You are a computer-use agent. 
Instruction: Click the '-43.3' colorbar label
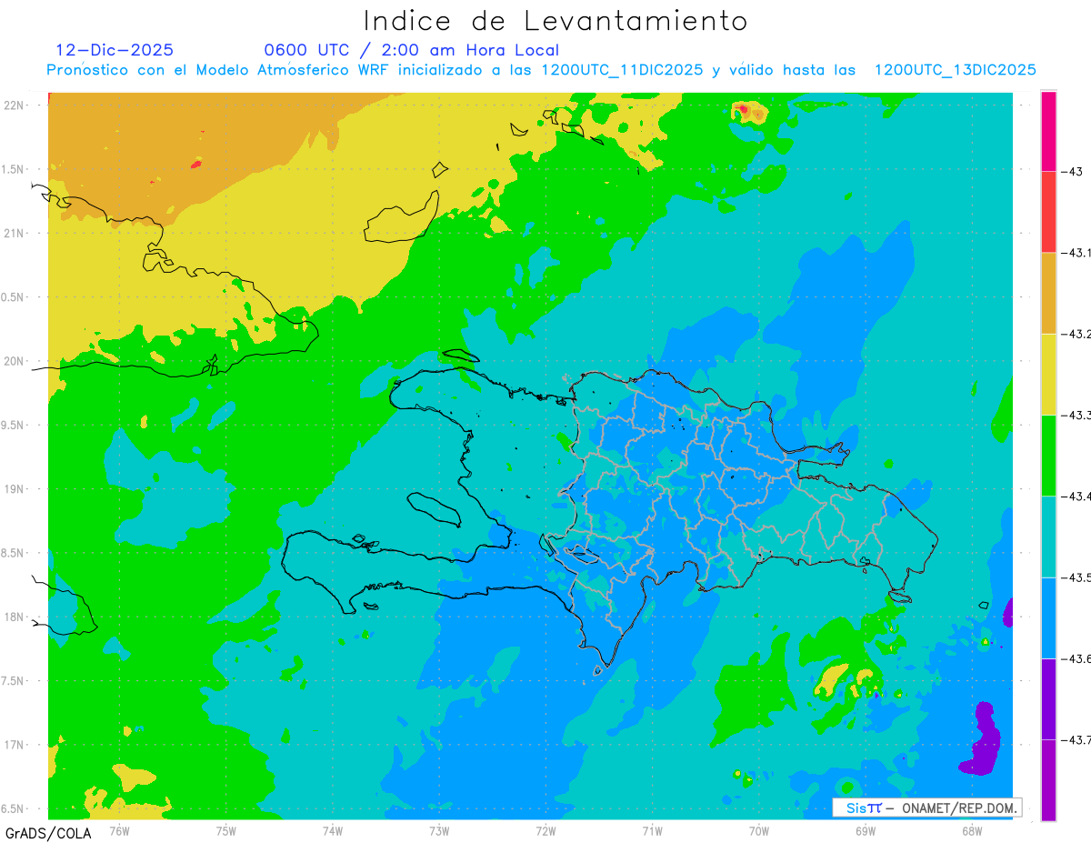[x=1076, y=415]
